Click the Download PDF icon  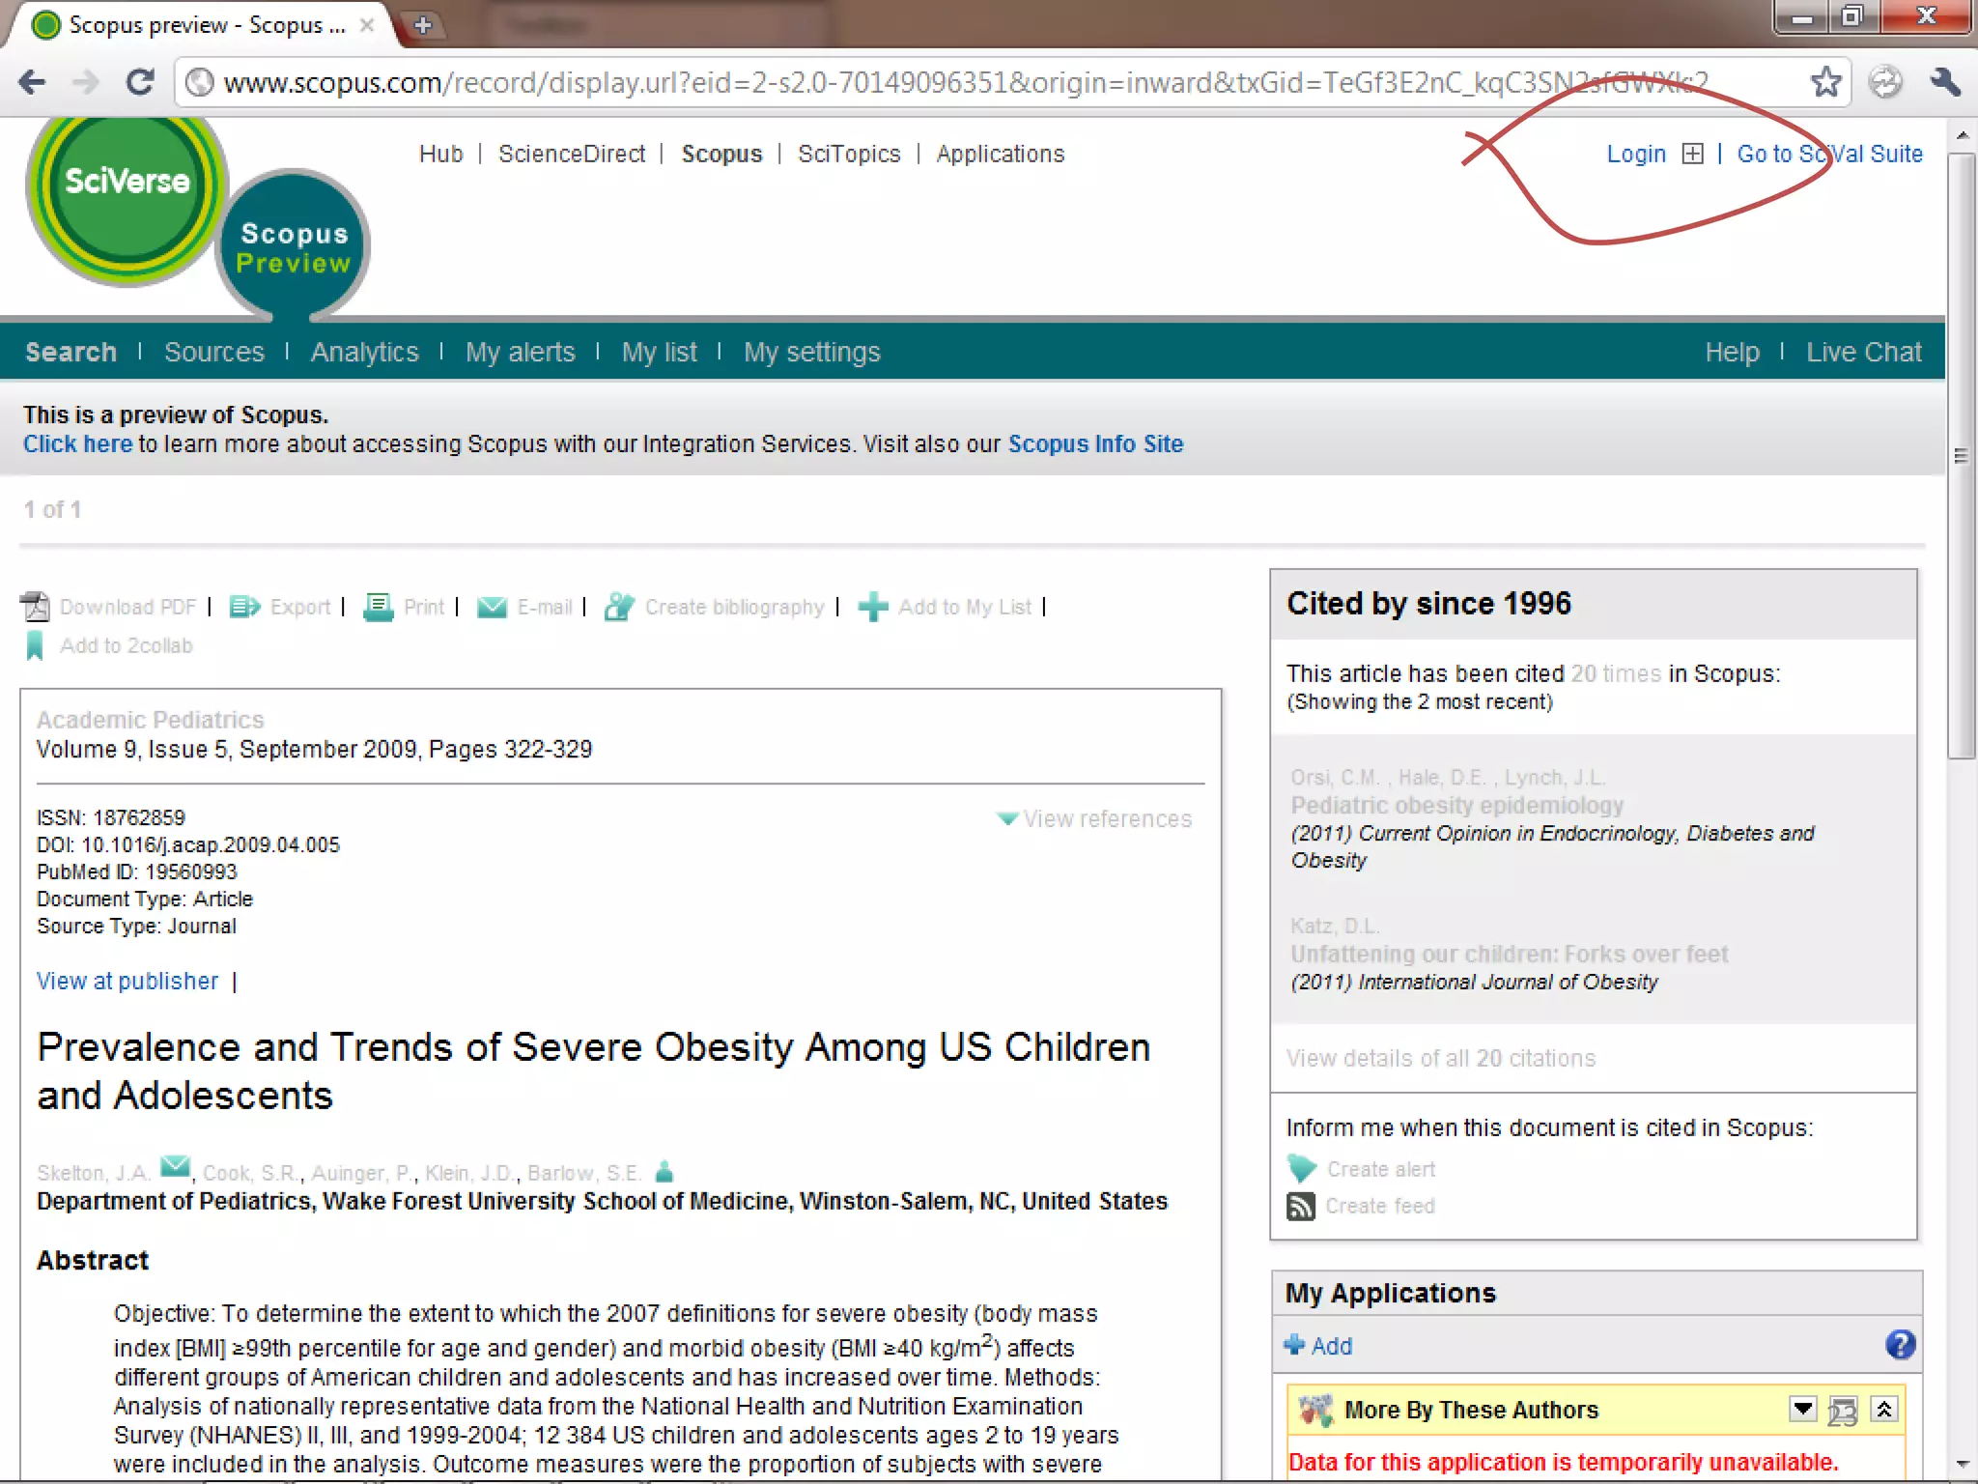(36, 607)
